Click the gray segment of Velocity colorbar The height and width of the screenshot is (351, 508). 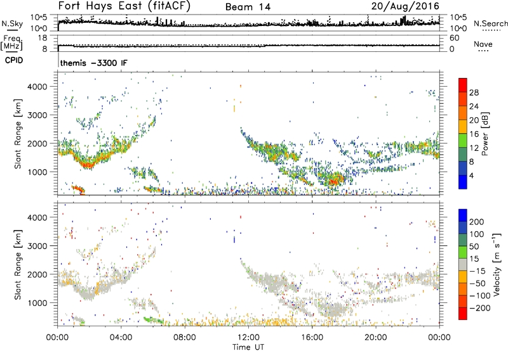463,264
